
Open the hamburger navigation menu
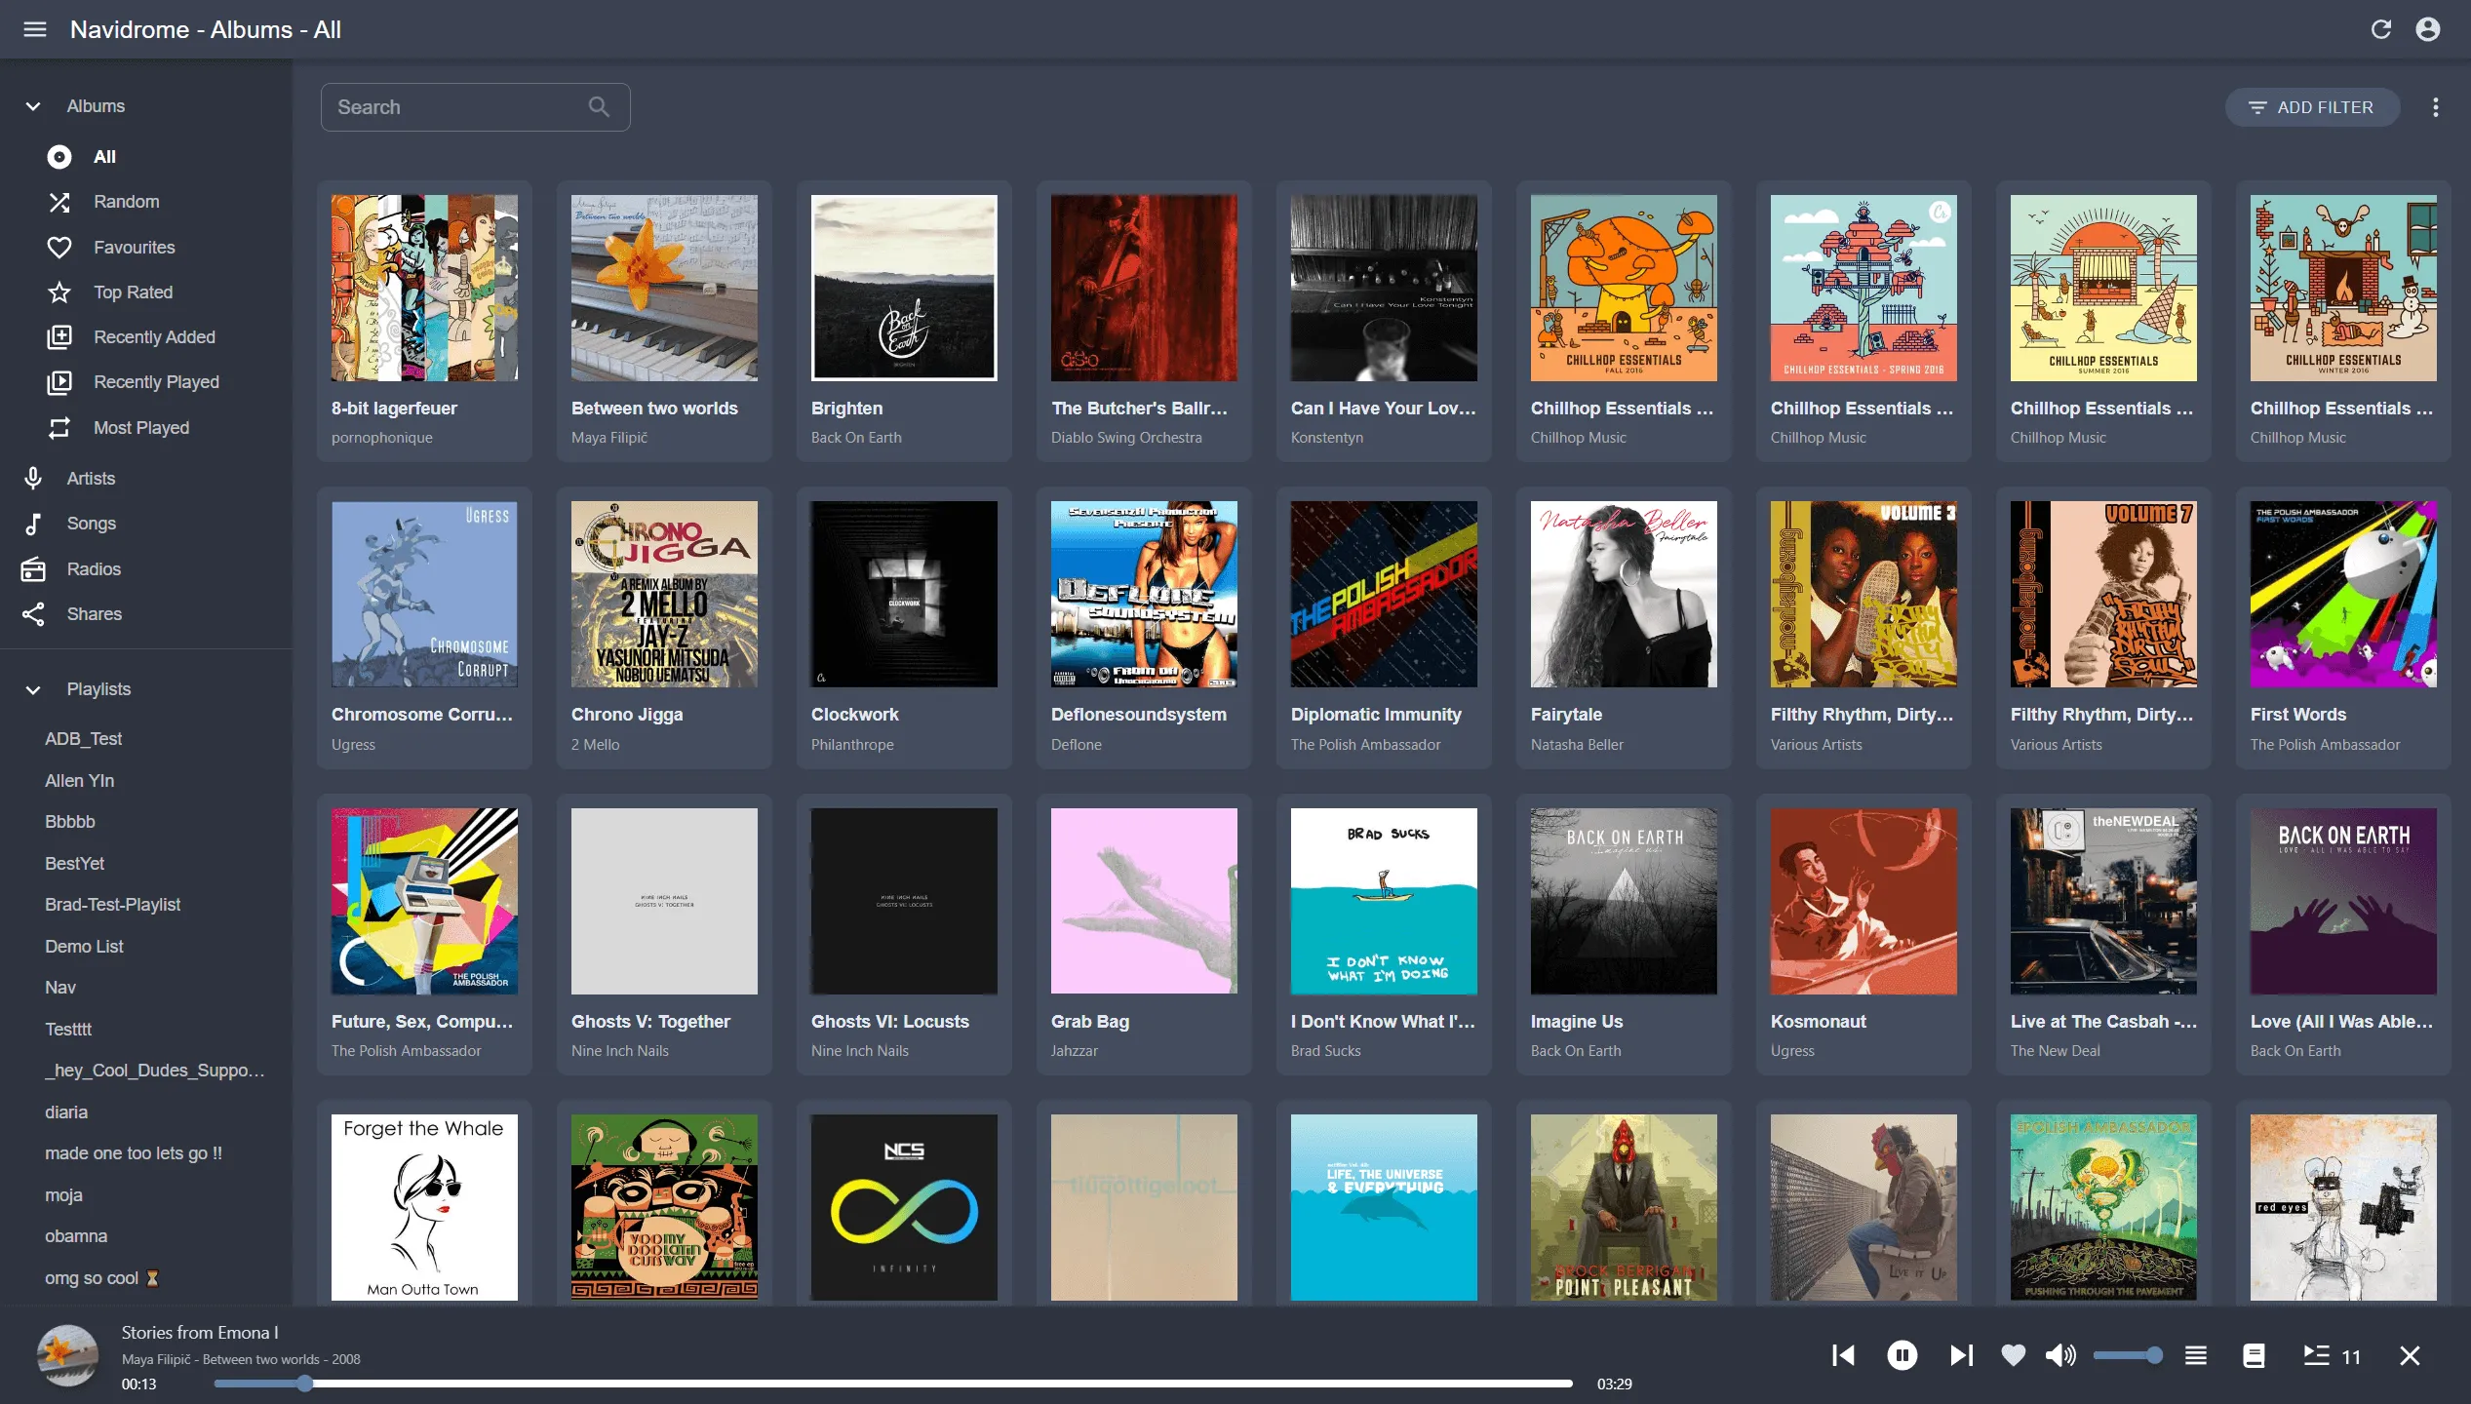pos(35,29)
